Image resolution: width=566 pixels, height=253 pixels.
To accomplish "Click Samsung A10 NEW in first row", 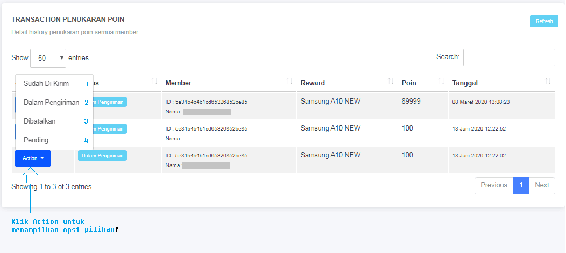I will click(330, 101).
